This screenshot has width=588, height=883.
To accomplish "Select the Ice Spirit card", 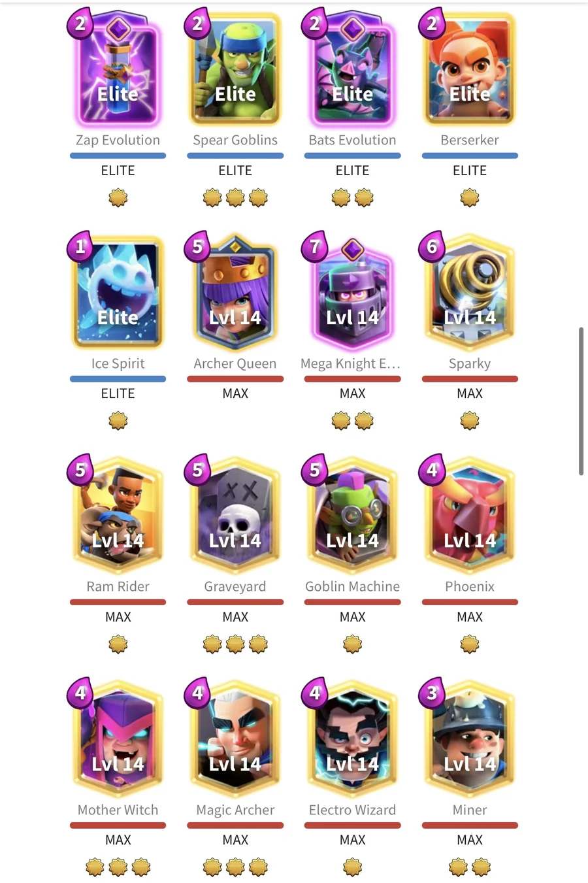I will coord(118,294).
